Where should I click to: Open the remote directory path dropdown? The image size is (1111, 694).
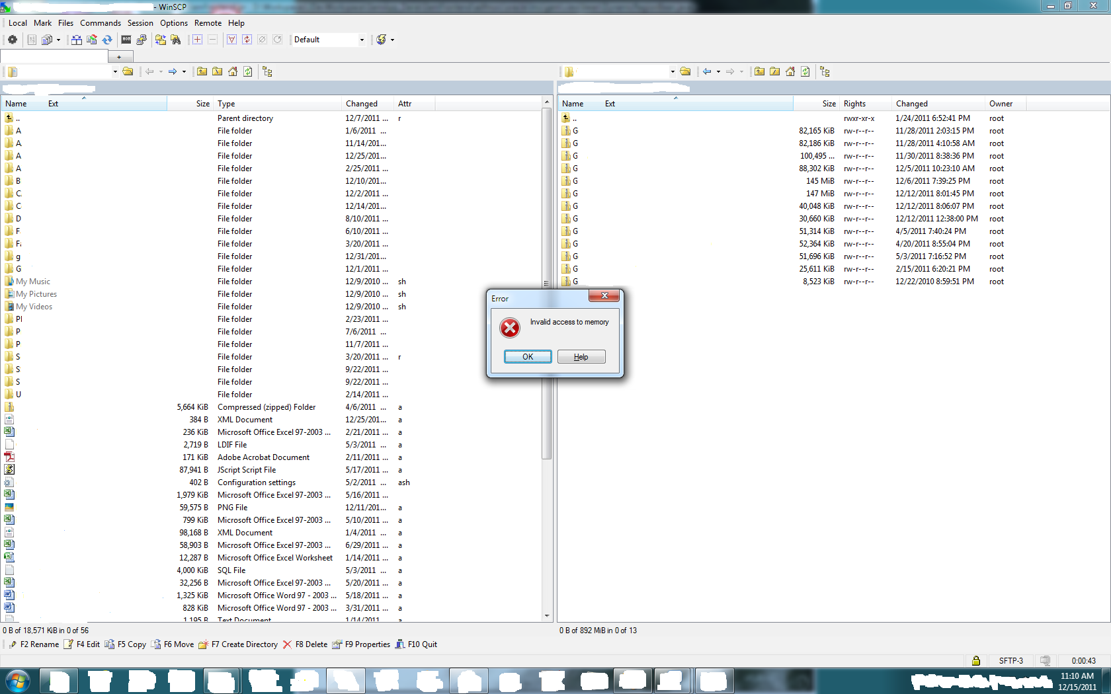[x=673, y=71]
